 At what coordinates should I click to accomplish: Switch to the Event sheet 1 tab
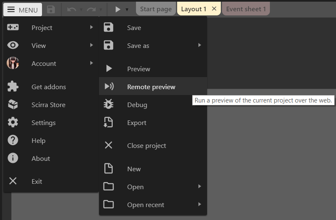point(246,9)
